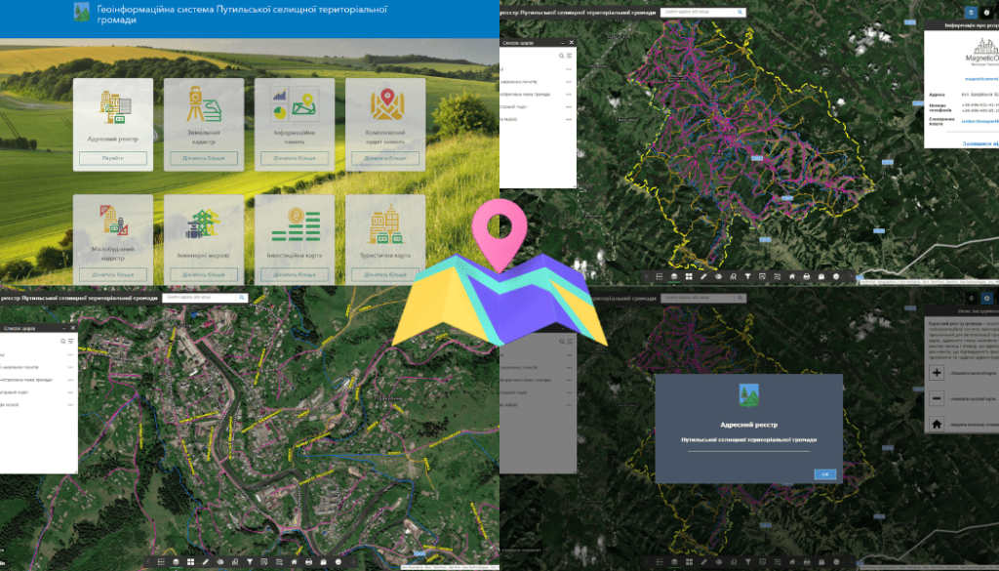
Task: Minimize the layer list panel in top-right map
Action: coord(563,43)
